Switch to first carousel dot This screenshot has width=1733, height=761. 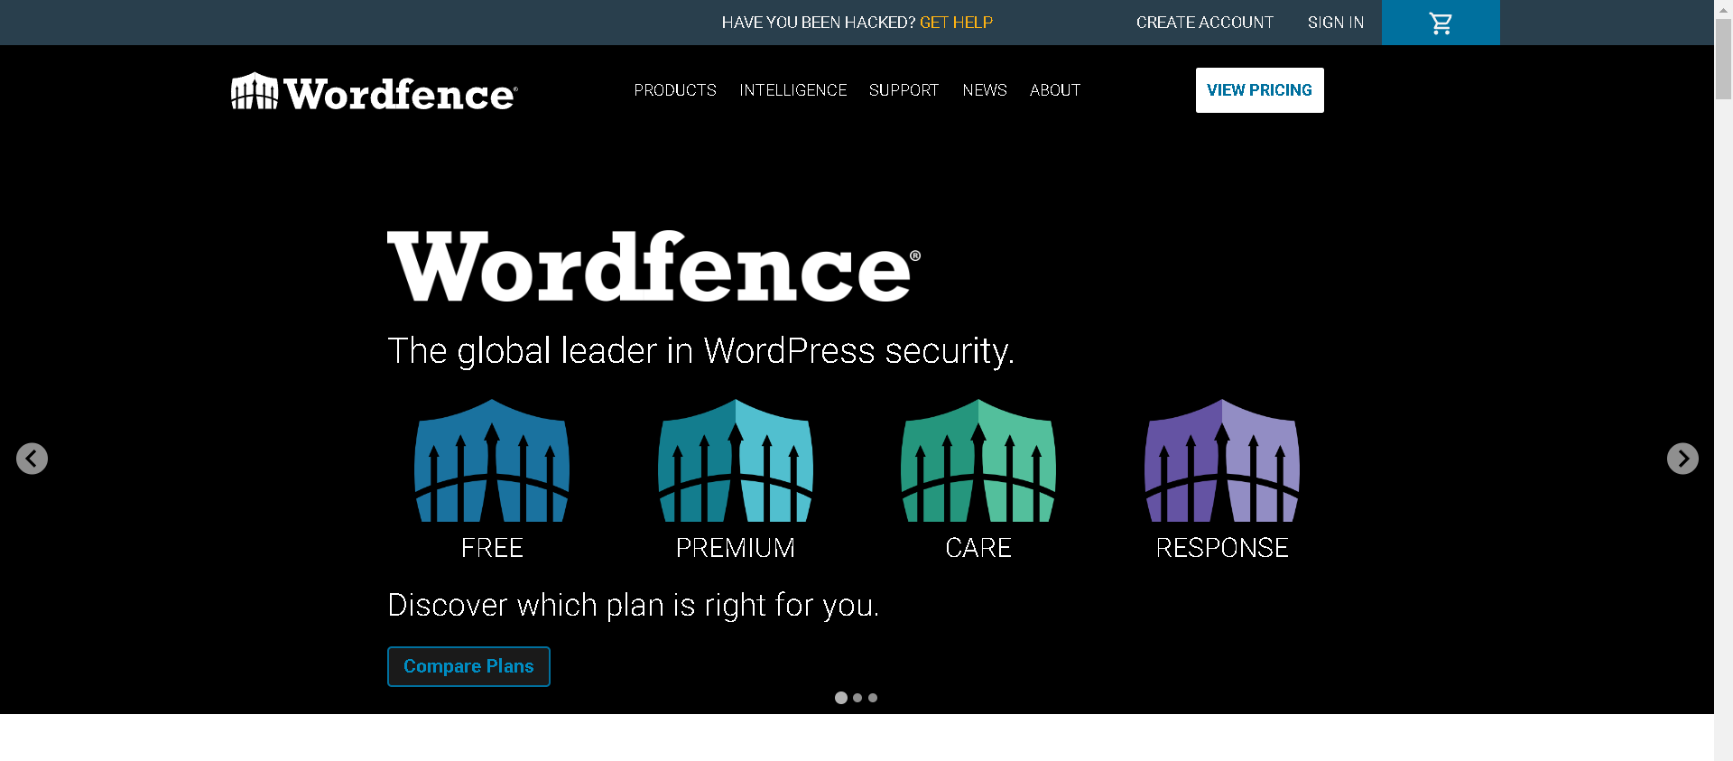tap(841, 698)
